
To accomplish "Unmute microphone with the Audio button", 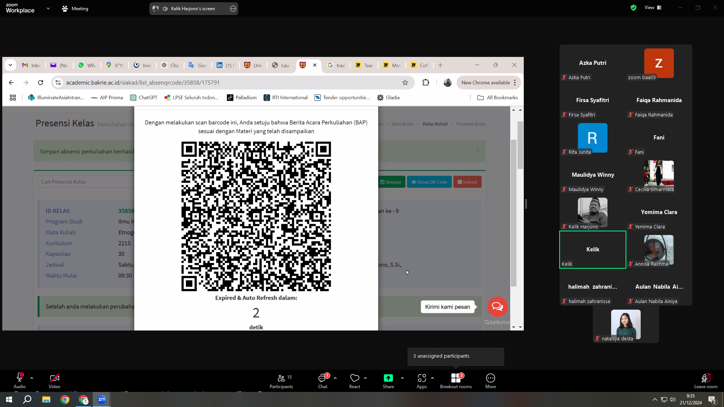I will coord(20,381).
